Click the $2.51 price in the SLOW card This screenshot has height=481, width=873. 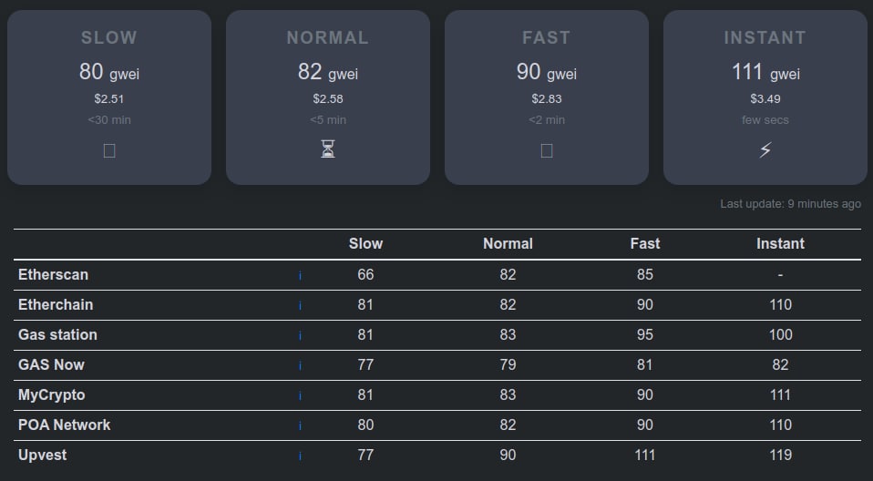[x=109, y=99]
